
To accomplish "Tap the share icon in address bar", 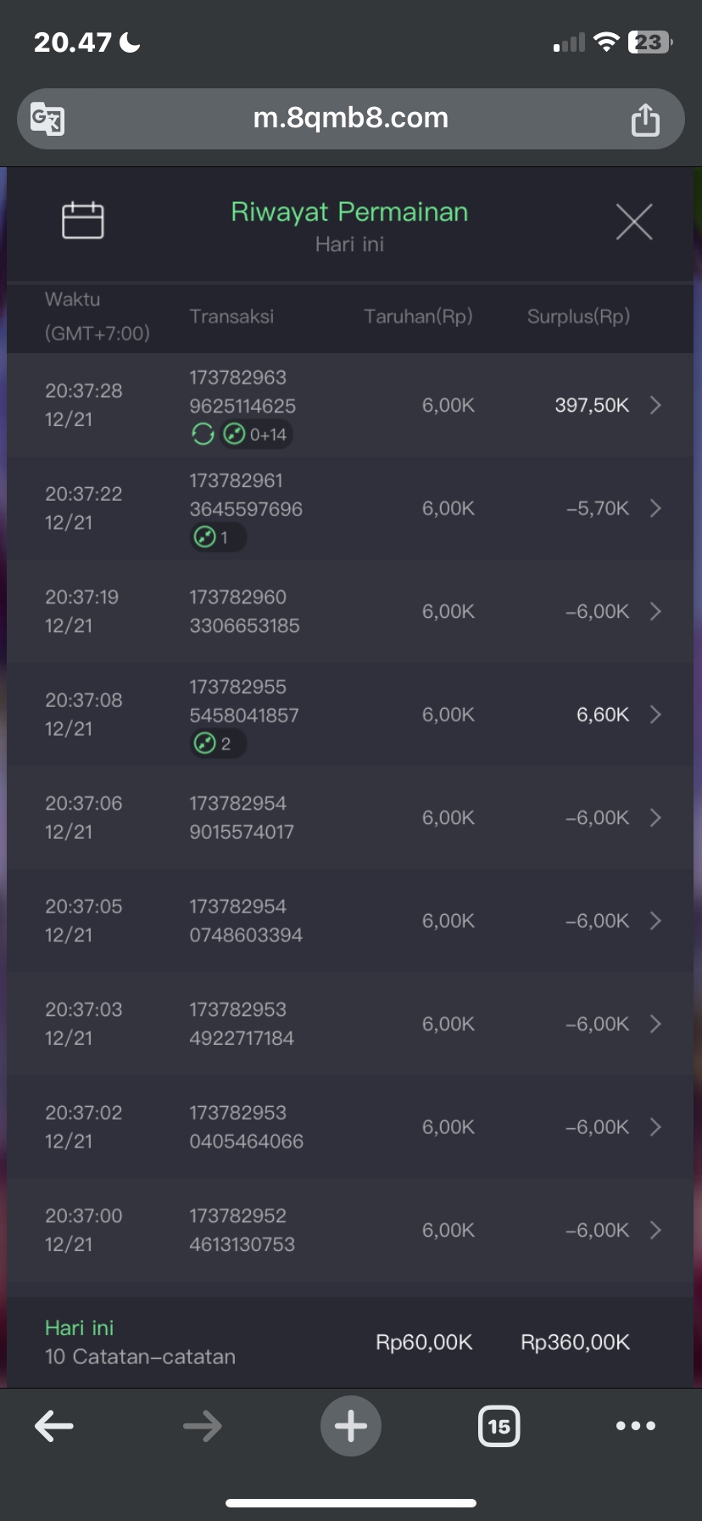I will [644, 120].
